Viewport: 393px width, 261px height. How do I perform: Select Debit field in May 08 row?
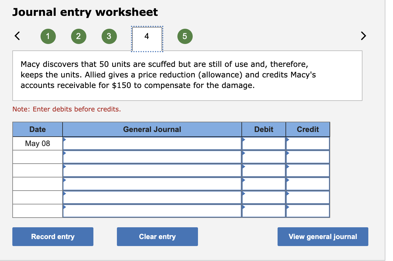click(264, 143)
